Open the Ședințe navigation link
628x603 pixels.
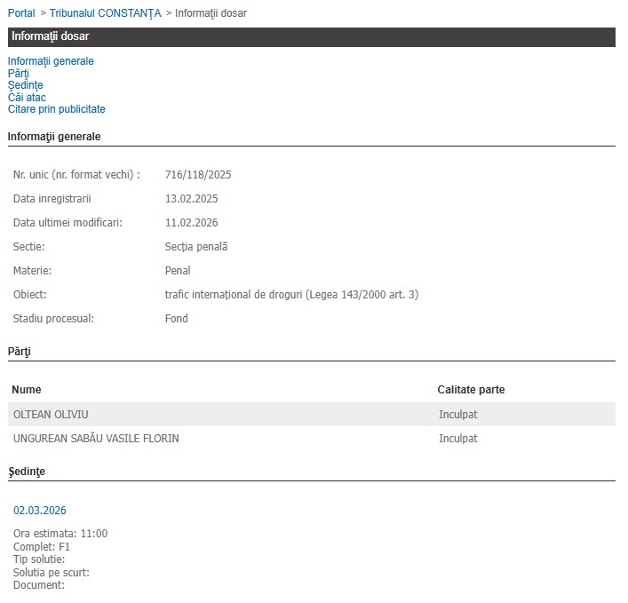(25, 85)
